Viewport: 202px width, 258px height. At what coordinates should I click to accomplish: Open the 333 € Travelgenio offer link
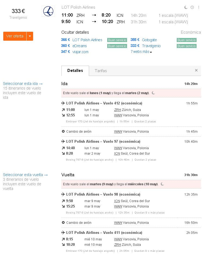click(x=146, y=46)
